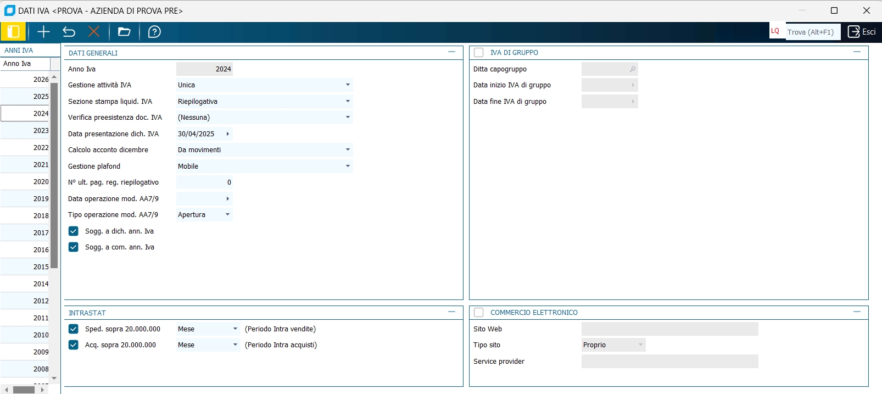Click the Esci exit button
The image size is (882, 394).
862,32
